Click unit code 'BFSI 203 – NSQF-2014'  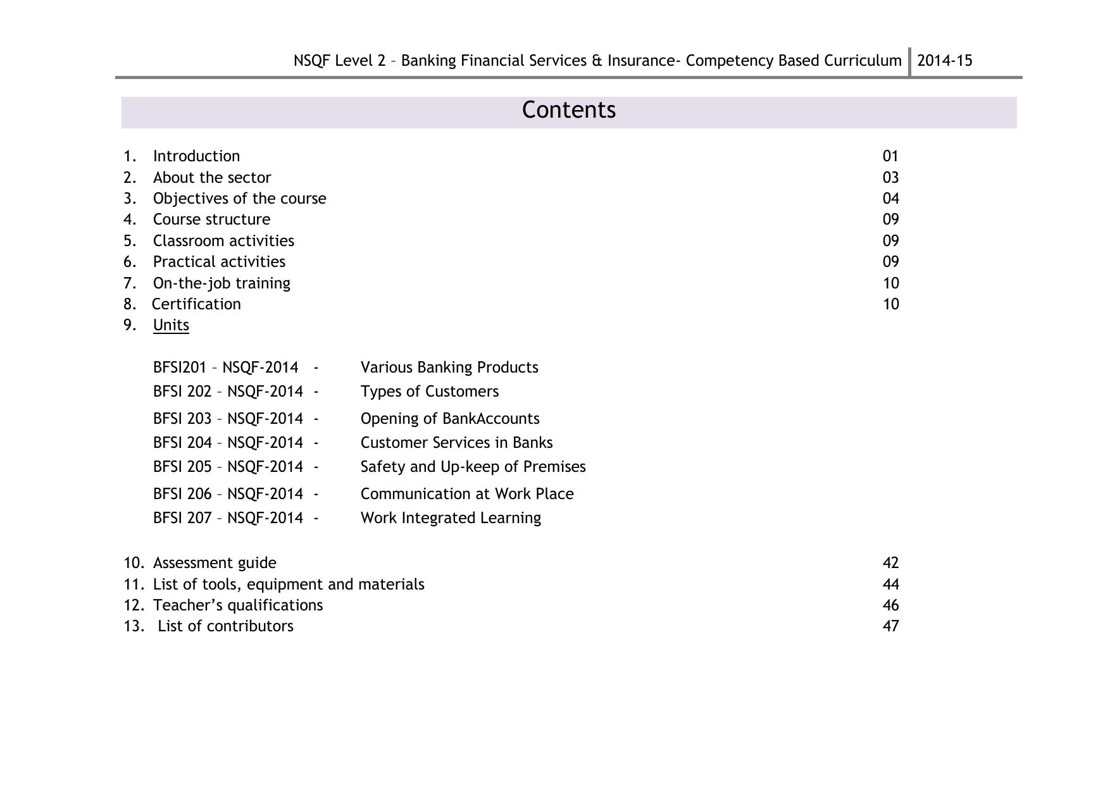pyautogui.click(x=228, y=419)
